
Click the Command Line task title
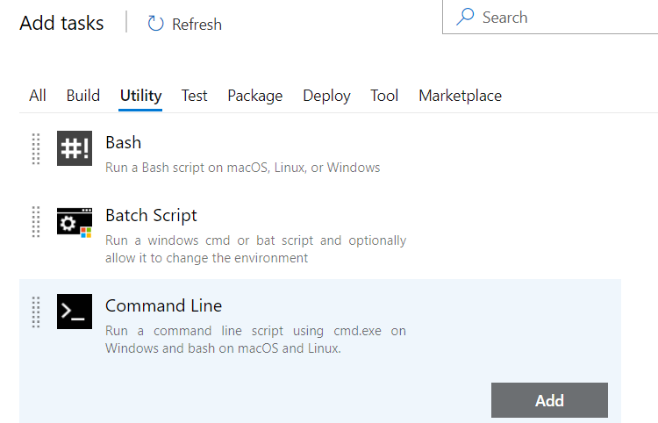point(163,305)
